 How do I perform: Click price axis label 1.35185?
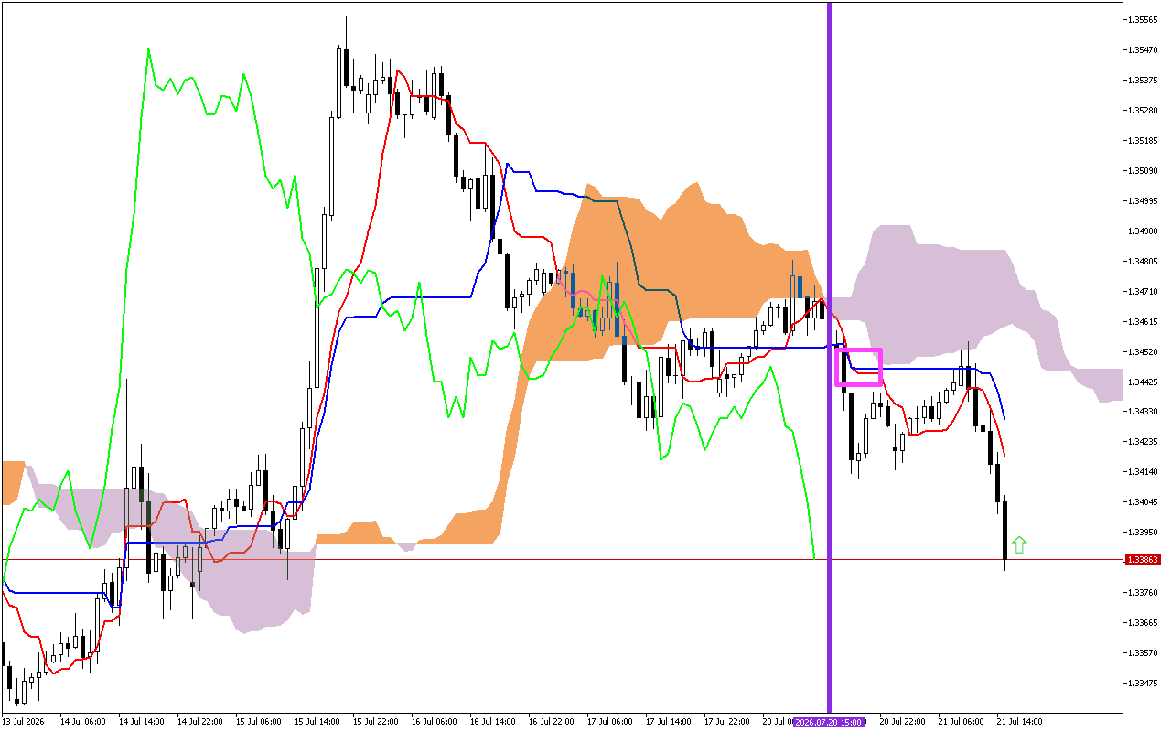(x=1144, y=140)
